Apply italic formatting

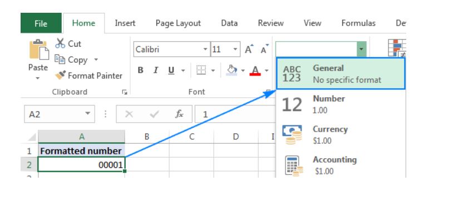(156, 70)
